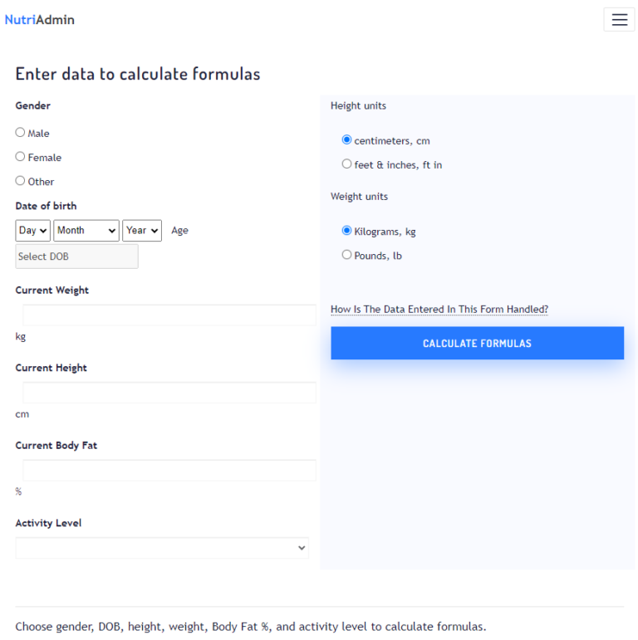Select Kilograms as weight unit
Viewport: 638px width, 640px height.
pyautogui.click(x=347, y=231)
